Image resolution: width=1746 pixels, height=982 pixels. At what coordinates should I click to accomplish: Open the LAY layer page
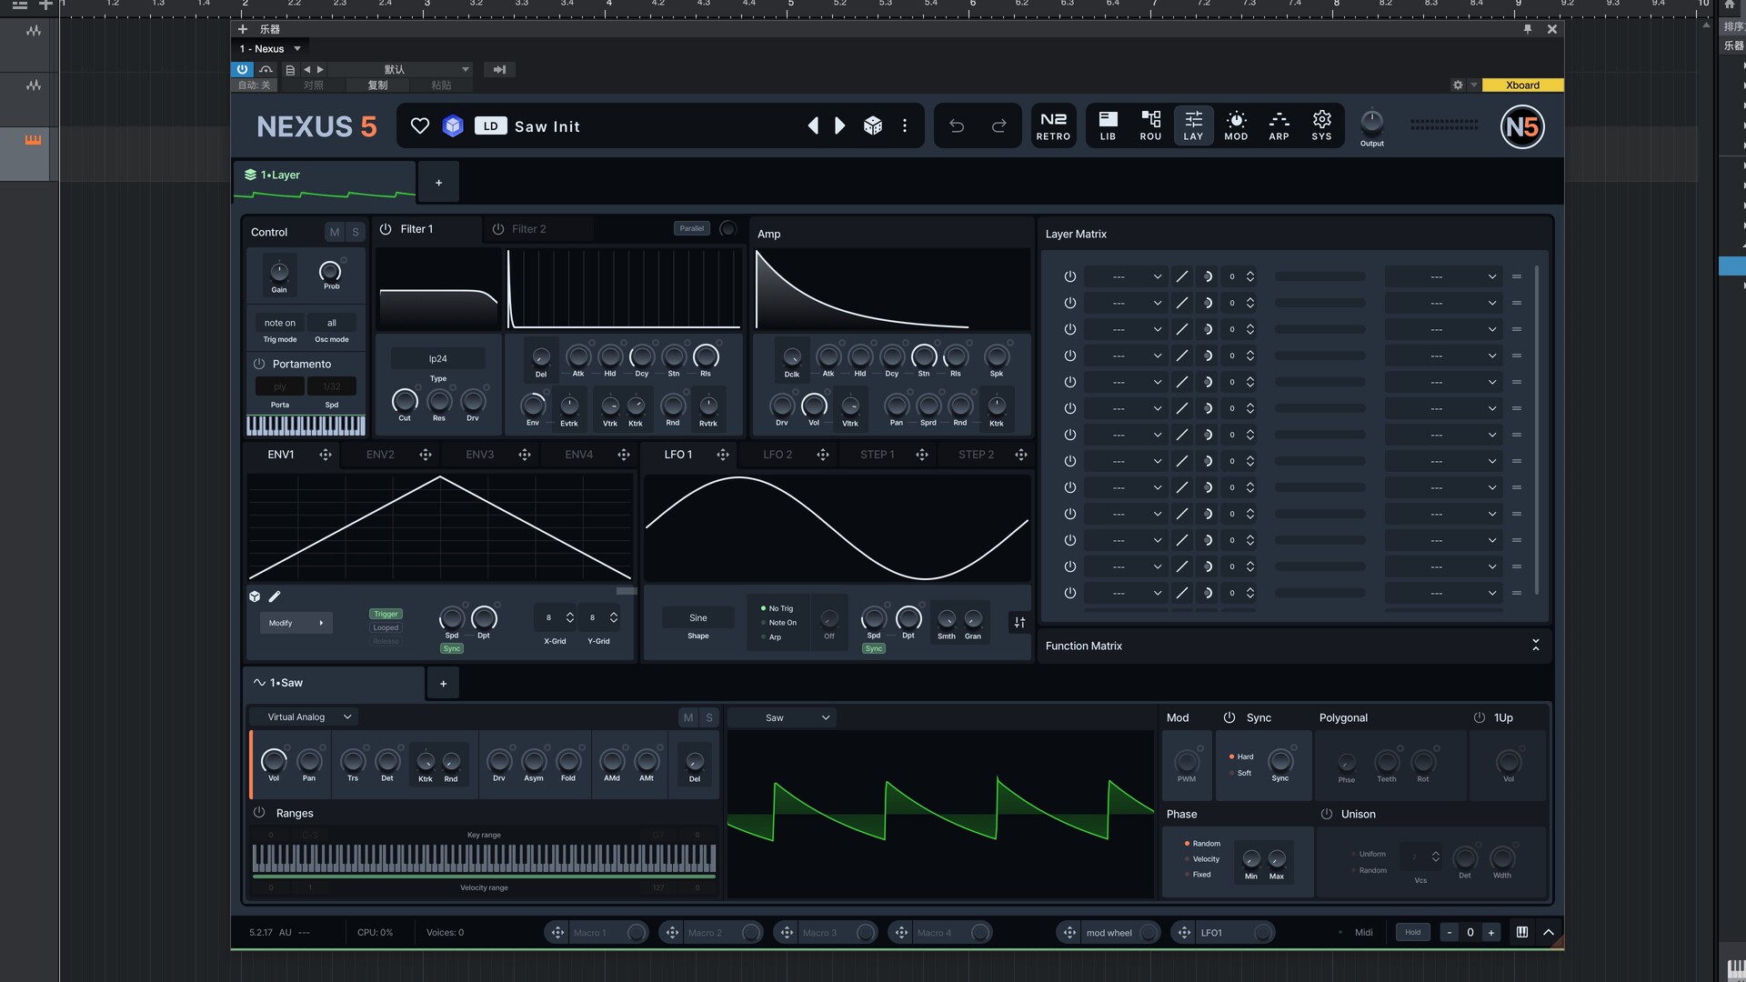(1193, 125)
